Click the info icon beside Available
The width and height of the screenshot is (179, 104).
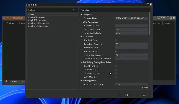tap(74, 10)
